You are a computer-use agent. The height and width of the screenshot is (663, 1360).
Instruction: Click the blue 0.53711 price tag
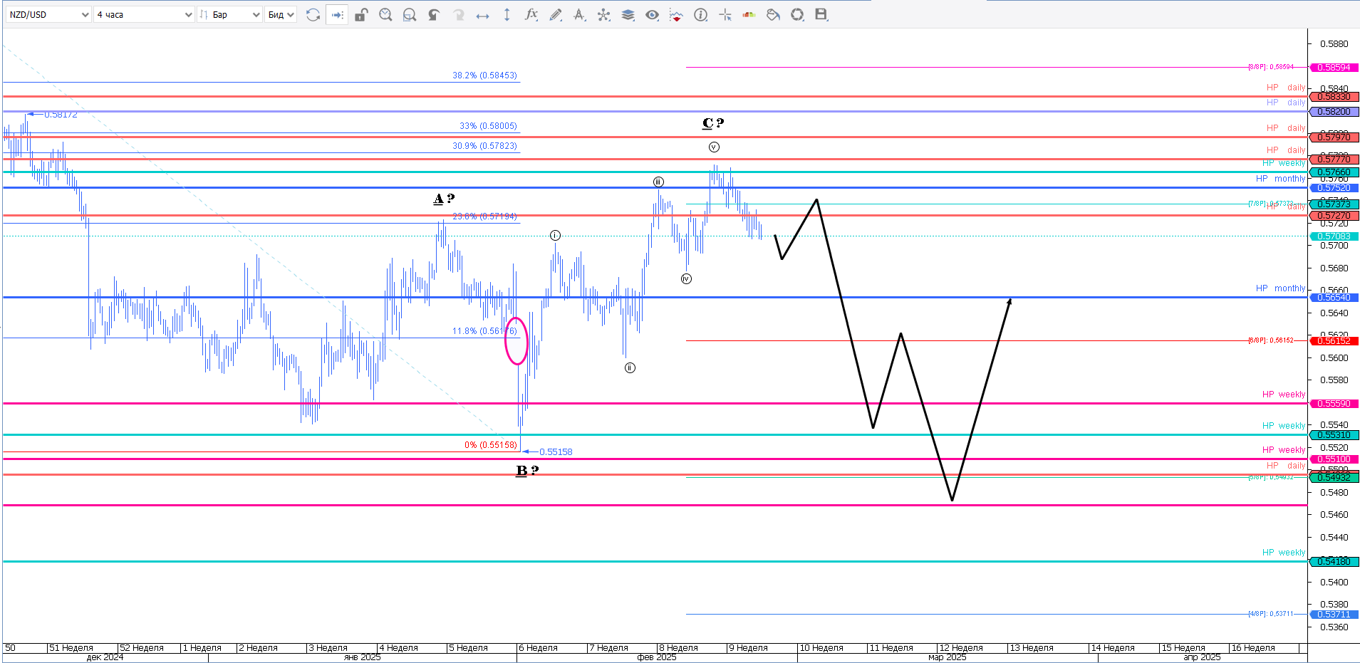1334,615
